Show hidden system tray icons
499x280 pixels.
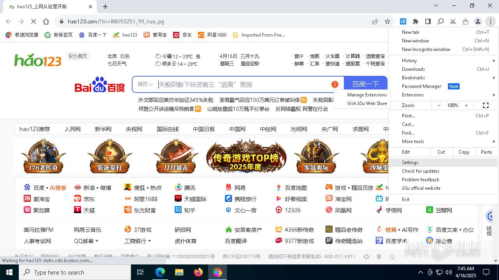pos(420,272)
